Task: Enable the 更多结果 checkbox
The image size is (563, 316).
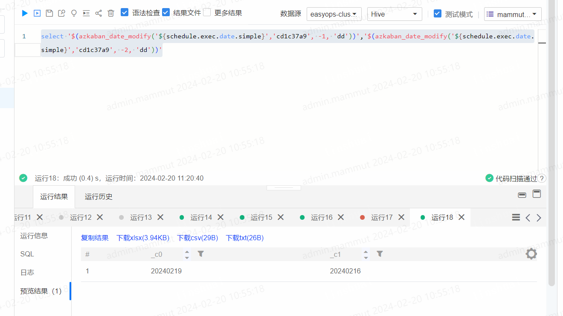Action: pos(207,12)
